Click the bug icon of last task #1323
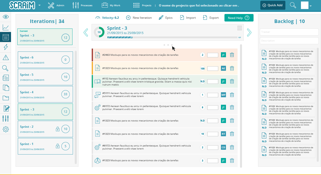This screenshot has width=321, height=175. pos(97,160)
